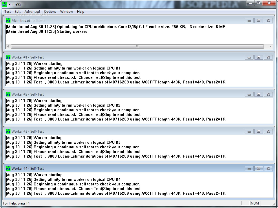The width and height of the screenshot is (278, 208).
Task: Maximize the Worker #1 Self-Test window
Action: 259,57
